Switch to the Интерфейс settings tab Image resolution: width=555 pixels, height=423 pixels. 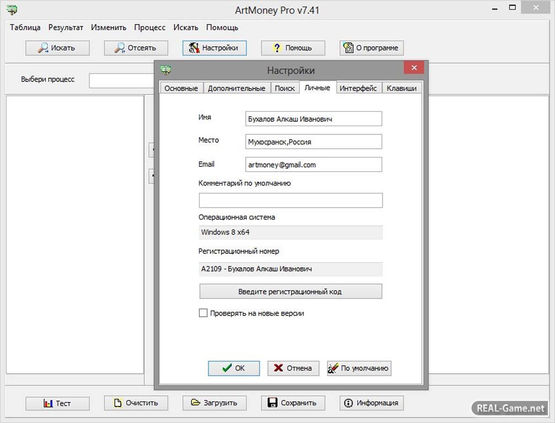tap(358, 88)
